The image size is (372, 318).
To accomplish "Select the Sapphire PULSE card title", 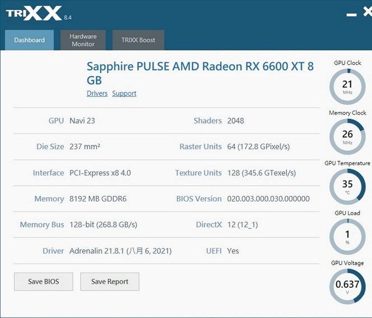I will pyautogui.click(x=200, y=73).
